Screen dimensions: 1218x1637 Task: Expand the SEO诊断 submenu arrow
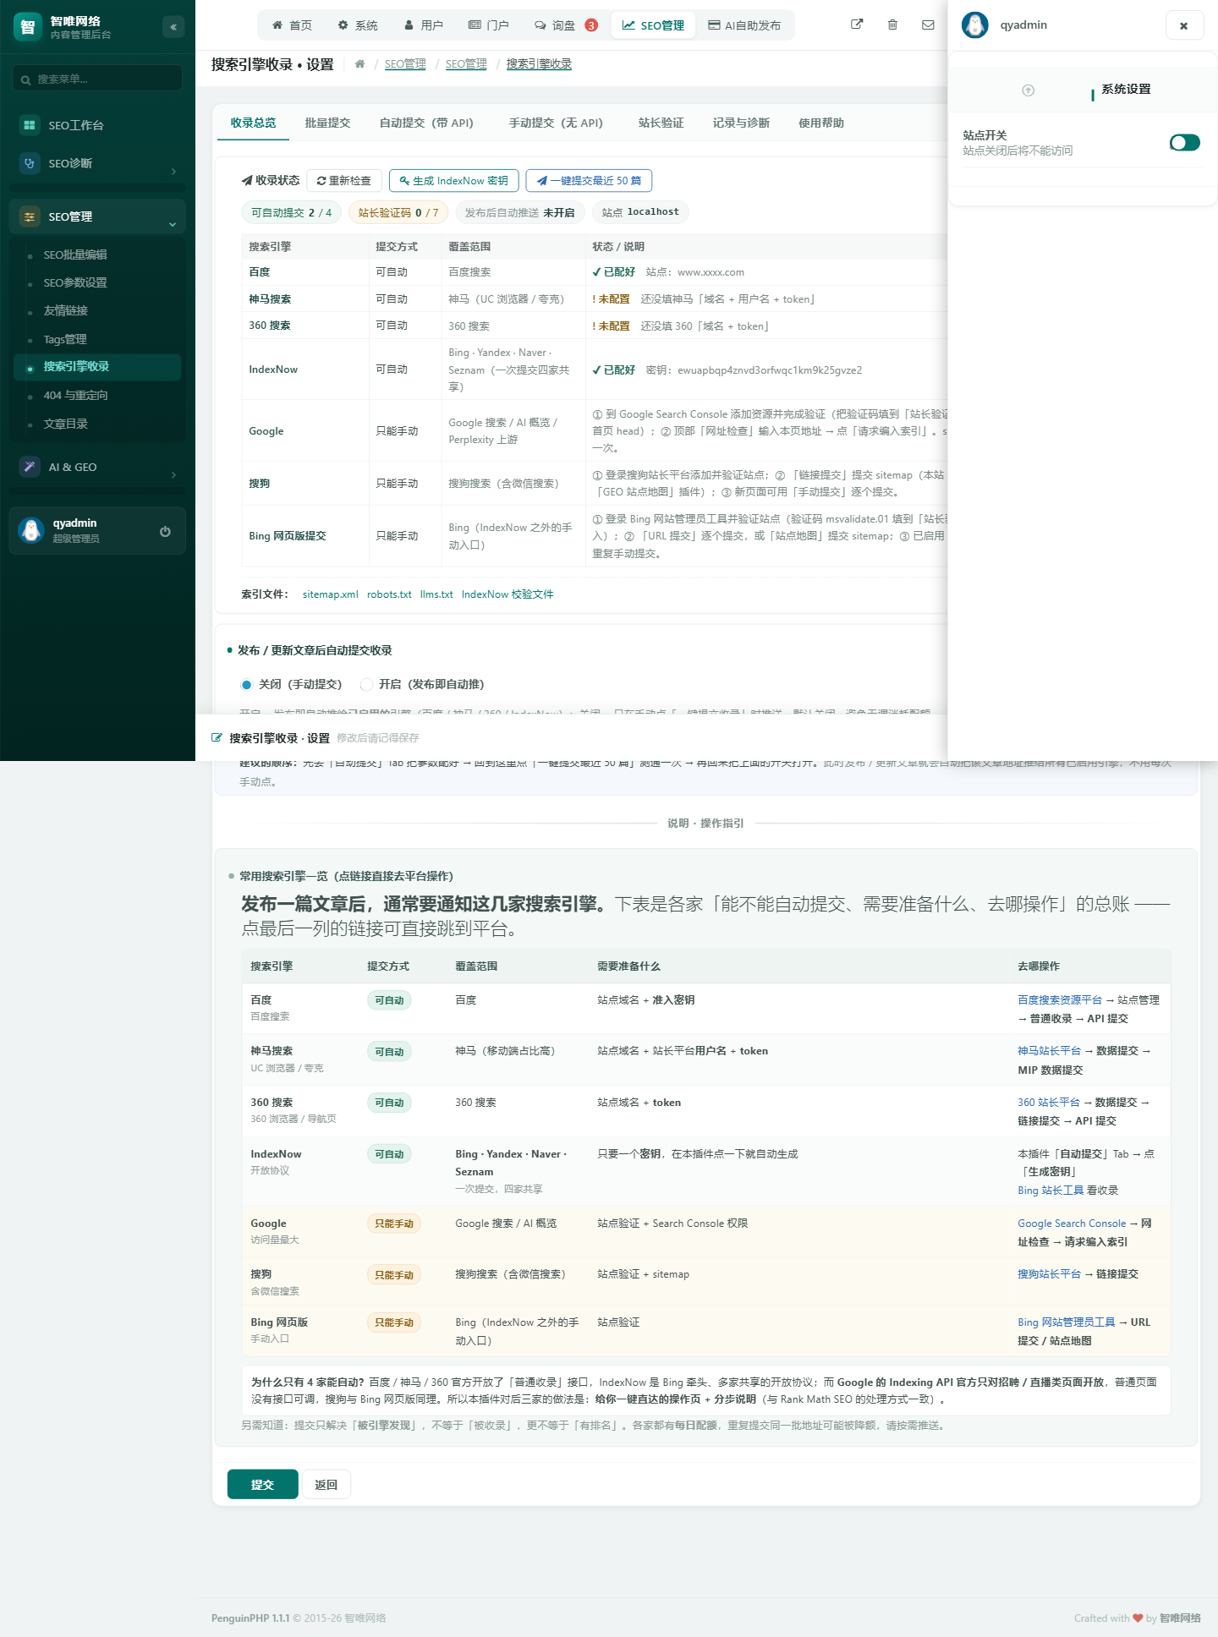pyautogui.click(x=173, y=172)
